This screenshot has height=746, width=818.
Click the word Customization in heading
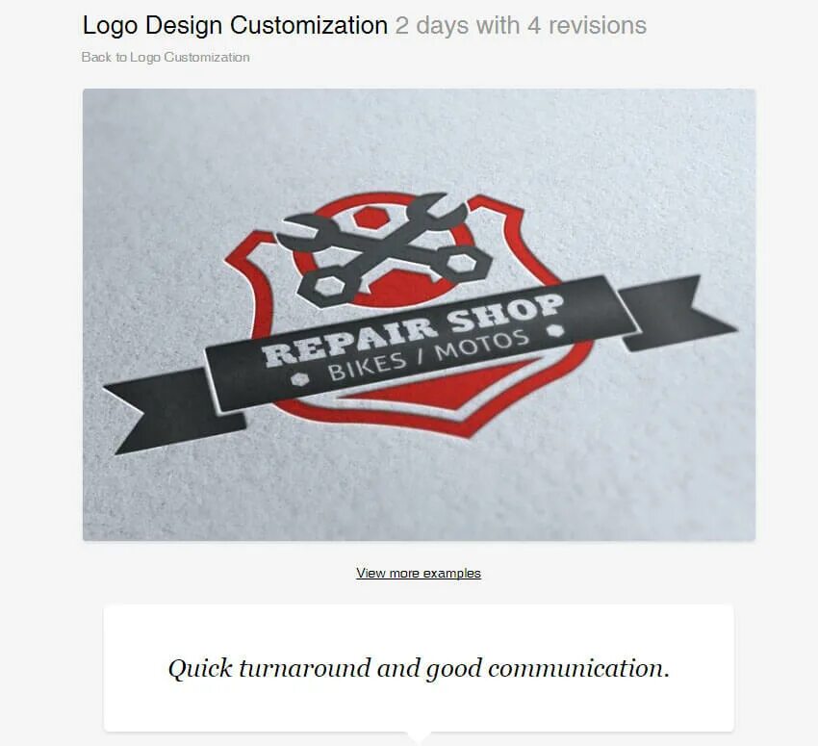[309, 25]
